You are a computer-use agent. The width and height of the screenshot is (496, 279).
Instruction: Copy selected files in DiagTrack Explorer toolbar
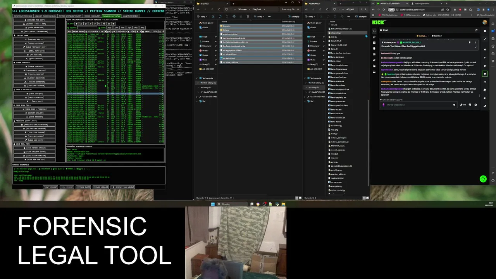[220, 17]
